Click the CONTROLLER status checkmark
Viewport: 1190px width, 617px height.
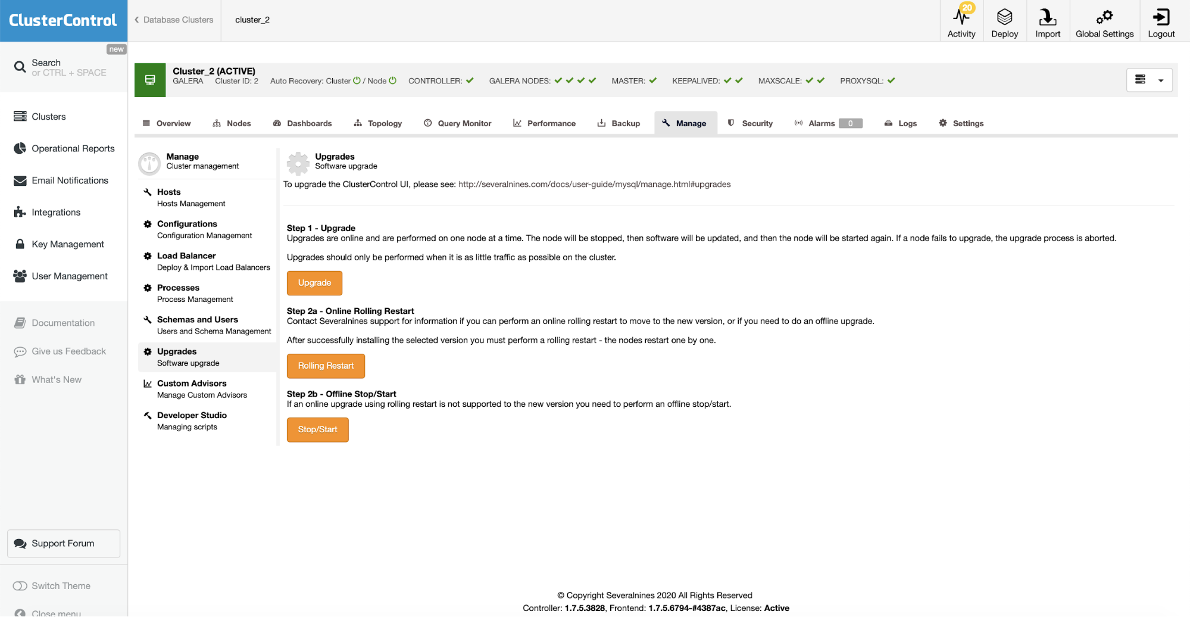point(470,80)
